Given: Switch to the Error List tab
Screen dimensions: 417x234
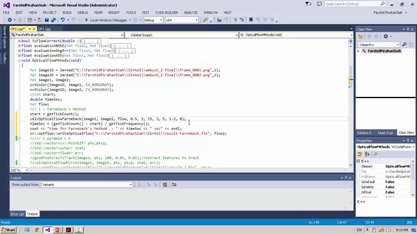Looking at the screenshot, I should (18, 214).
